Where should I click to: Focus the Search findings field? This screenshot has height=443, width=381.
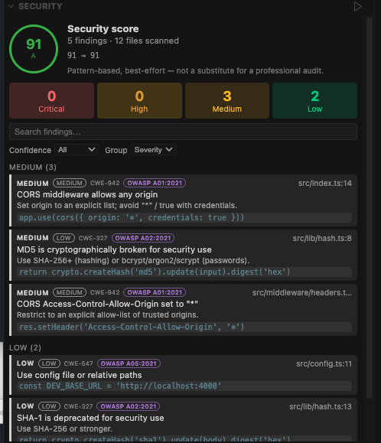coord(184,132)
